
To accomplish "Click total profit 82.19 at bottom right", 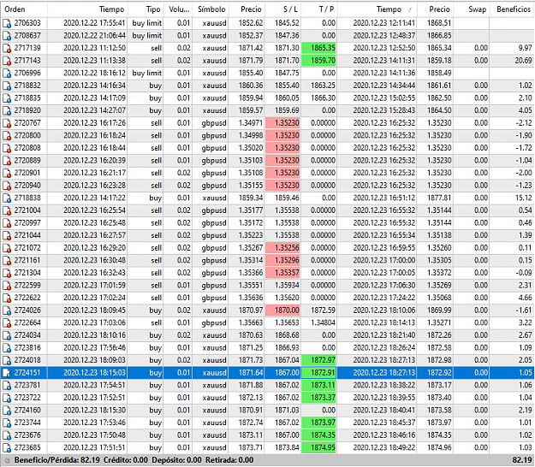I will point(522,460).
